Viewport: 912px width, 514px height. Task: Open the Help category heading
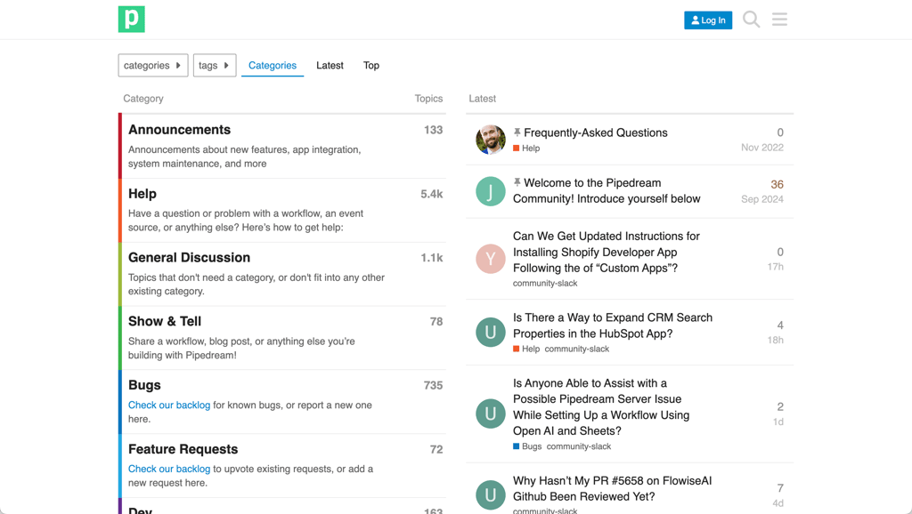(142, 193)
